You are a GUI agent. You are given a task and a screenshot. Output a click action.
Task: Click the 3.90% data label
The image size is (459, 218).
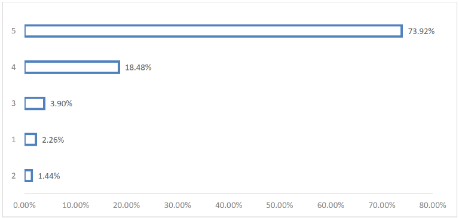(x=61, y=103)
